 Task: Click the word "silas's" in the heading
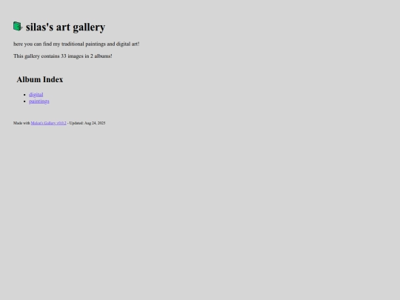point(39,27)
